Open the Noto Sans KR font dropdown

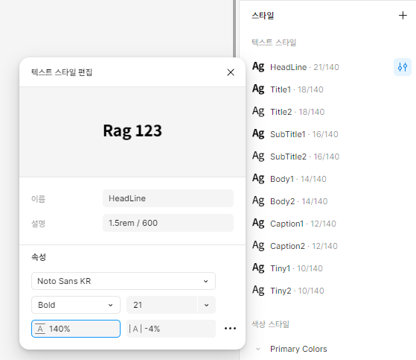click(124, 281)
